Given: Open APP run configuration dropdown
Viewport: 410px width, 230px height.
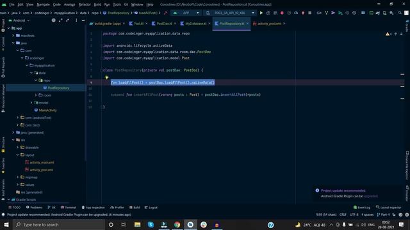Looking at the screenshot, I should pyautogui.click(x=186, y=13).
